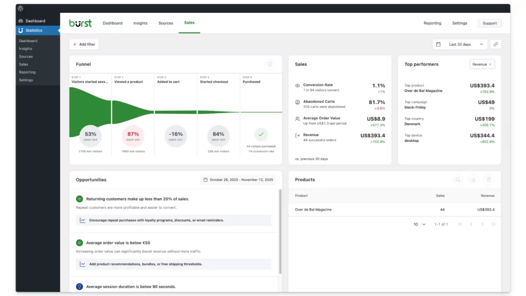The image size is (526, 296).
Task: Select the Sources tab in top navigation
Action: point(165,23)
